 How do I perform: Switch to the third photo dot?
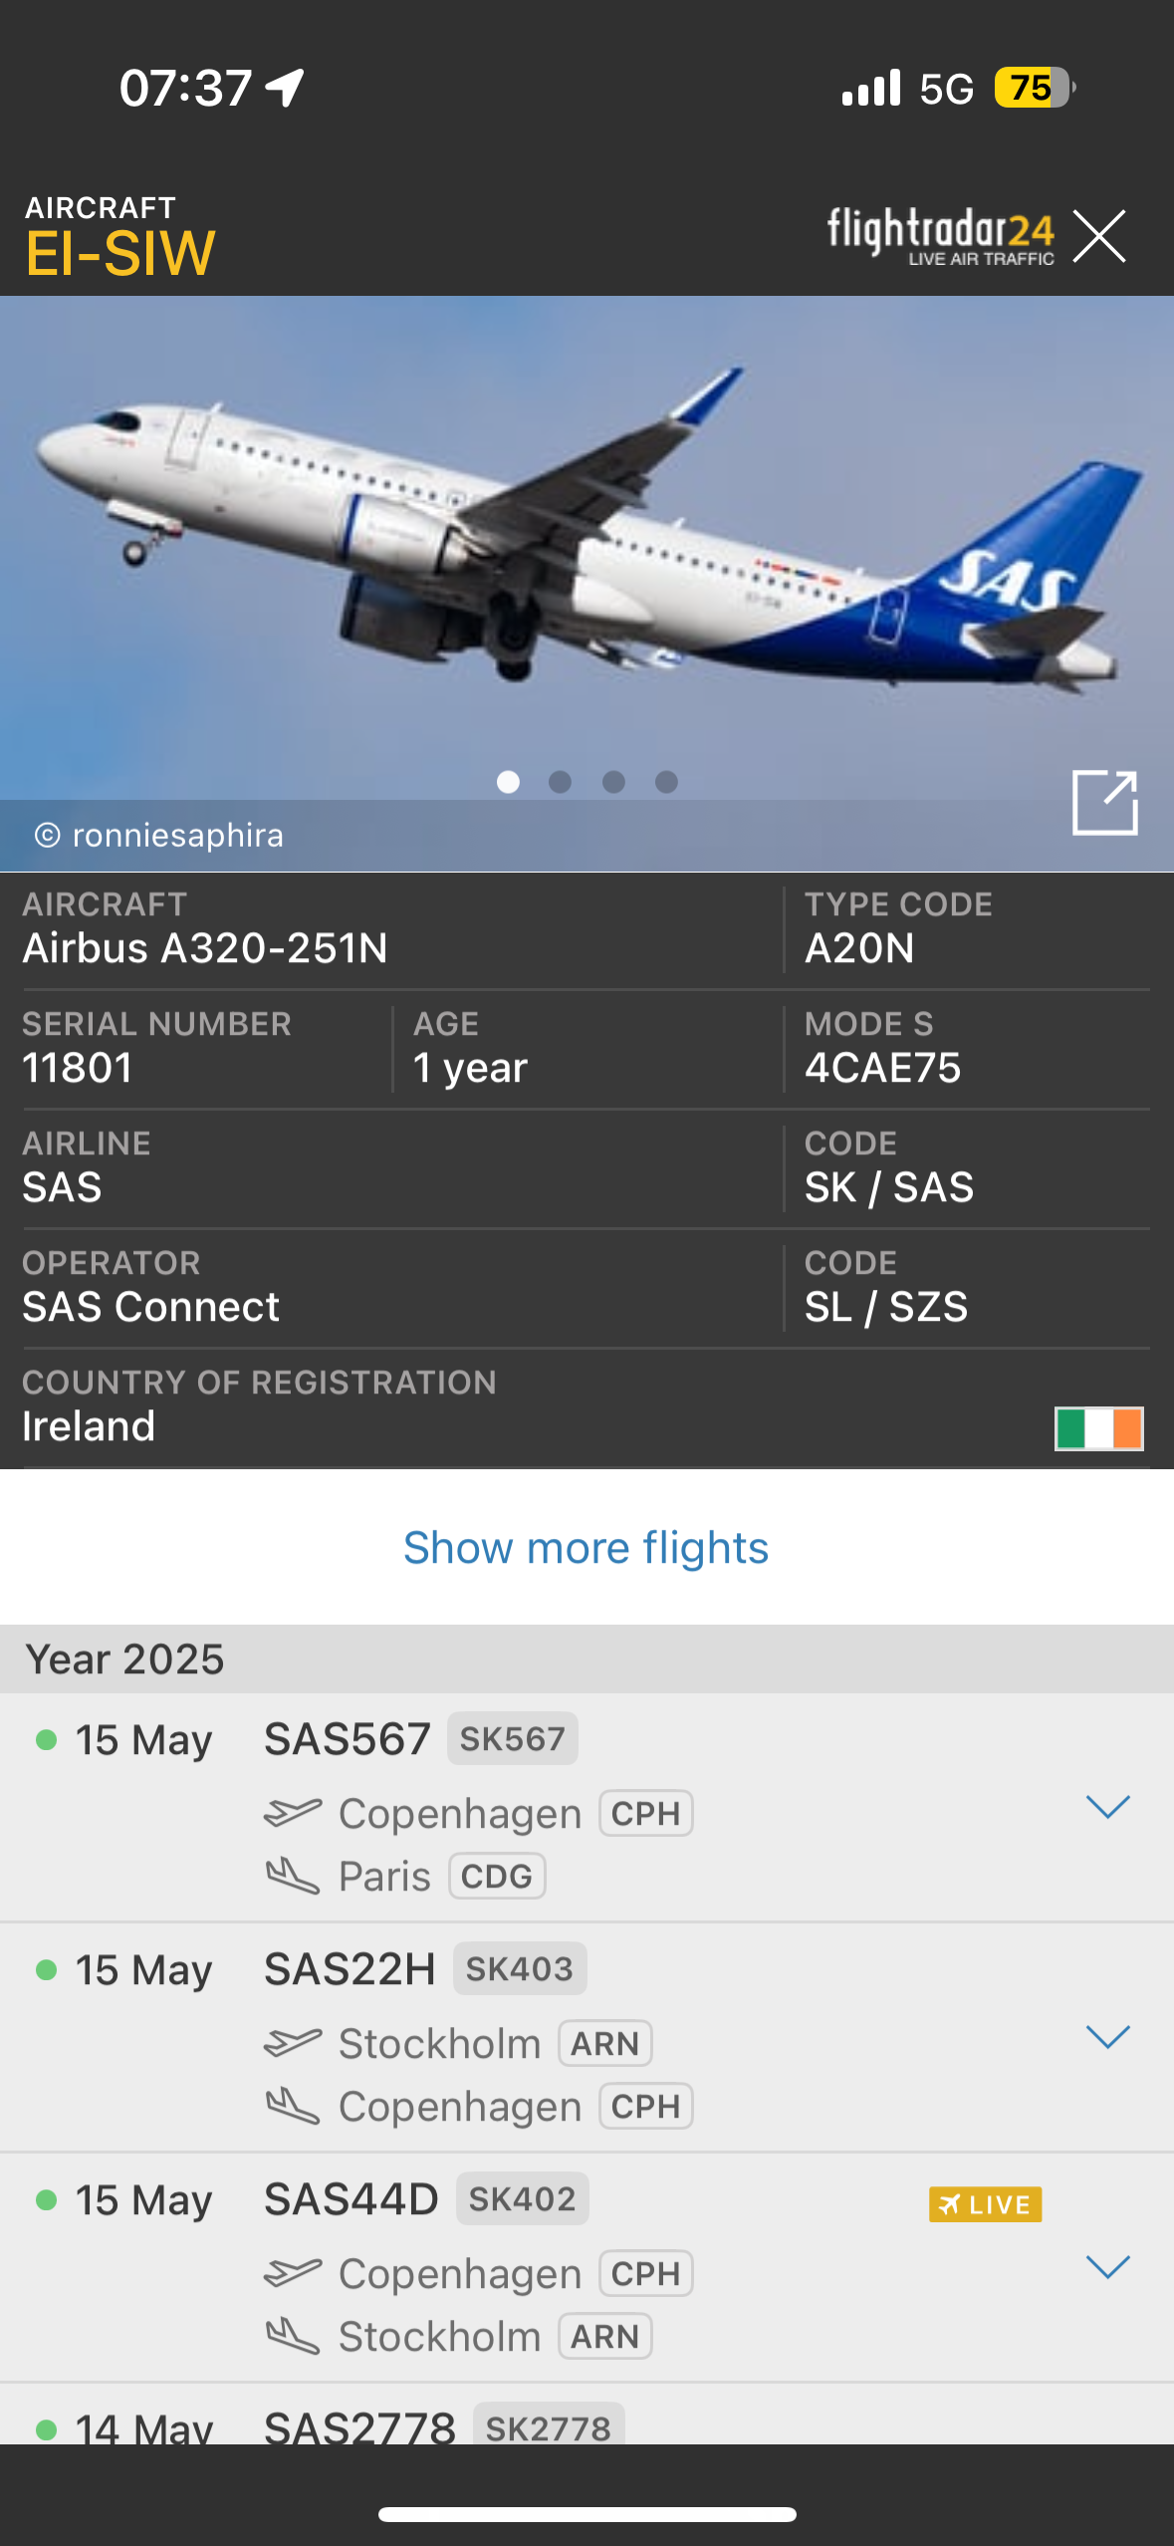point(613,782)
